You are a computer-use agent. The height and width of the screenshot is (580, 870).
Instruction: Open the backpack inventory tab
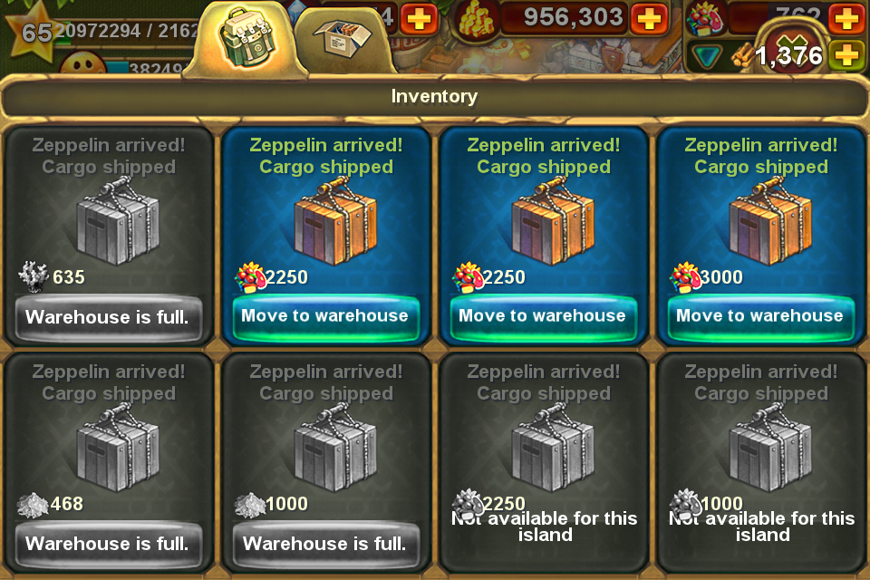point(246,38)
